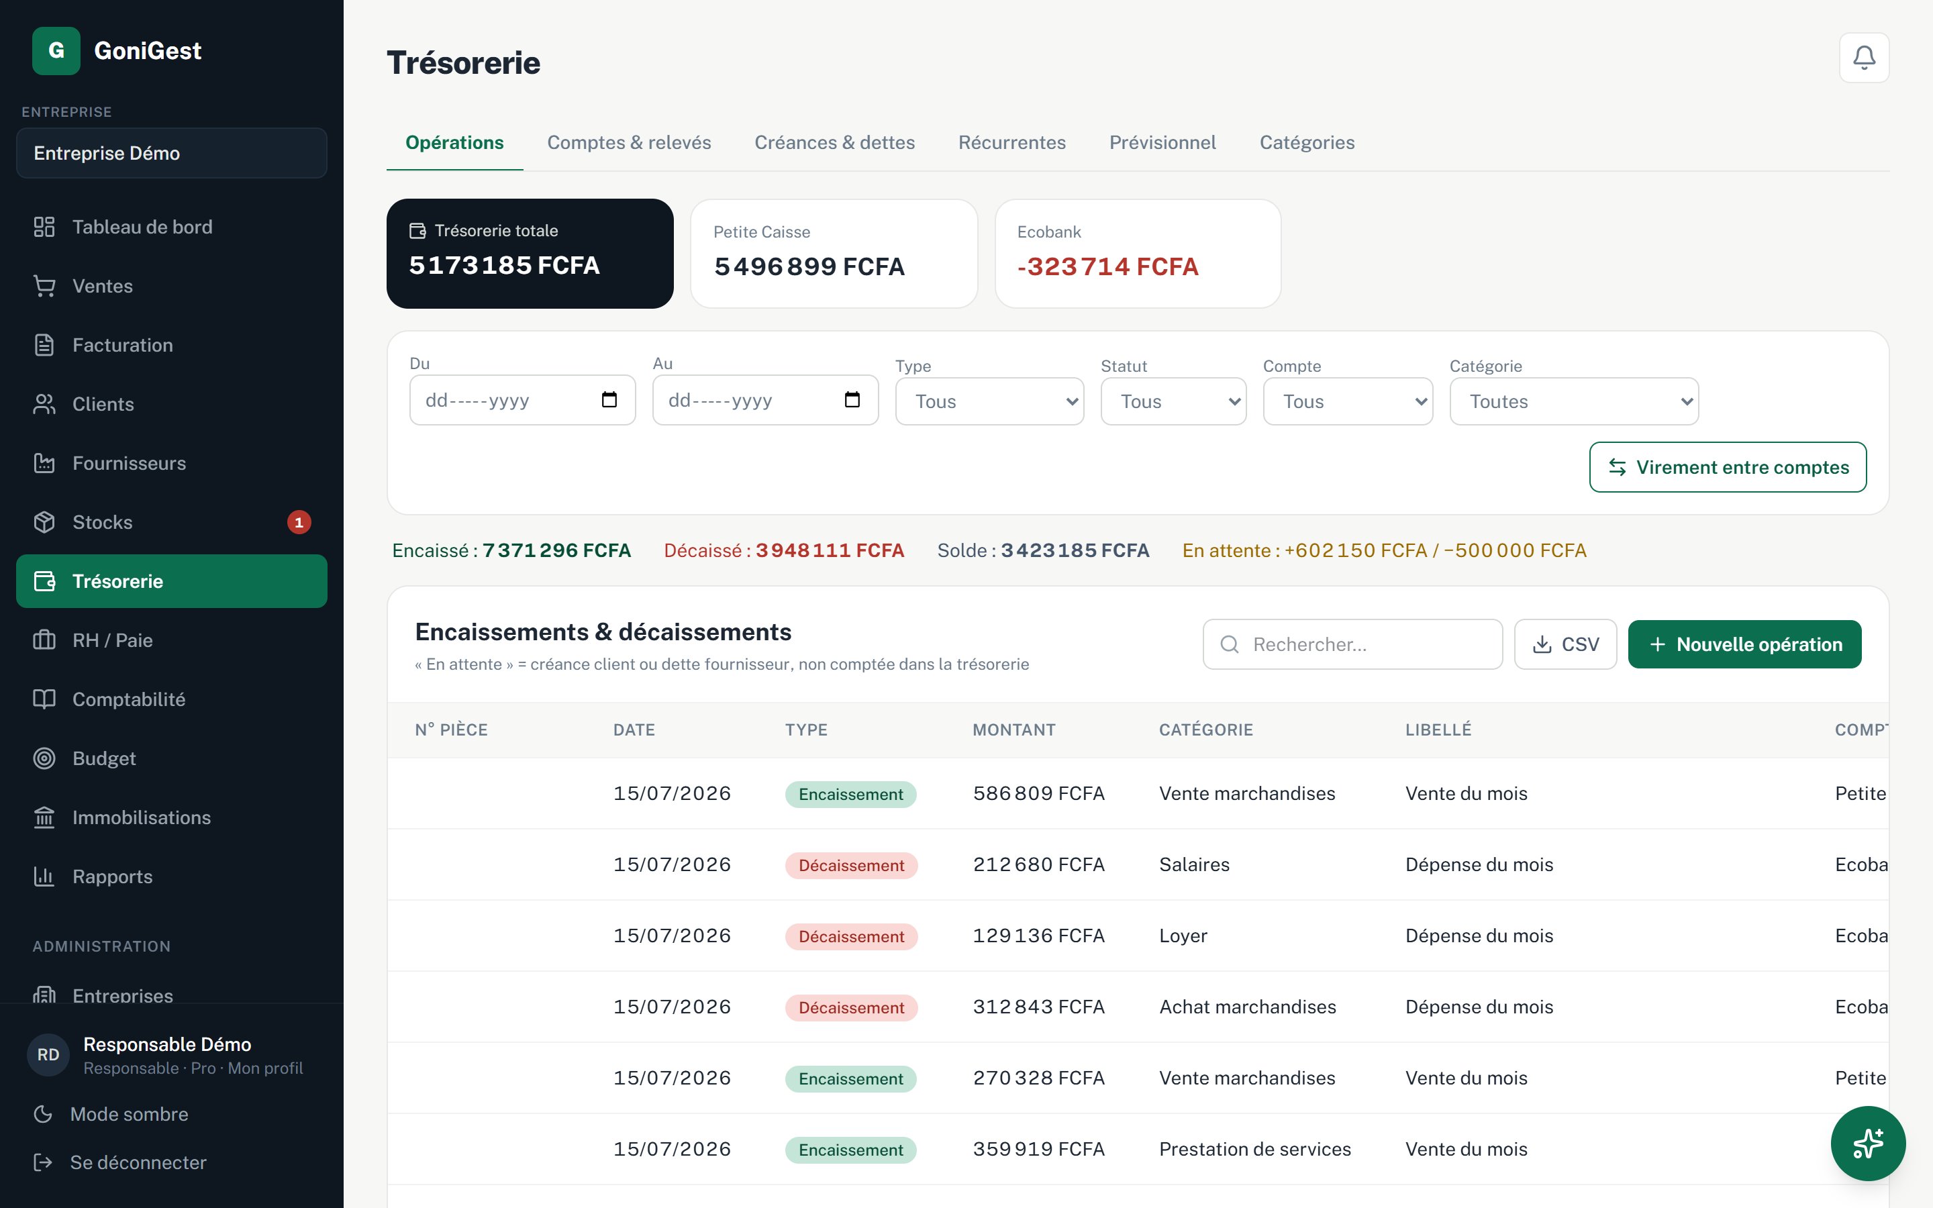Image resolution: width=1933 pixels, height=1208 pixels.
Task: Click the Ventes shopping cart icon
Action: pos(44,286)
